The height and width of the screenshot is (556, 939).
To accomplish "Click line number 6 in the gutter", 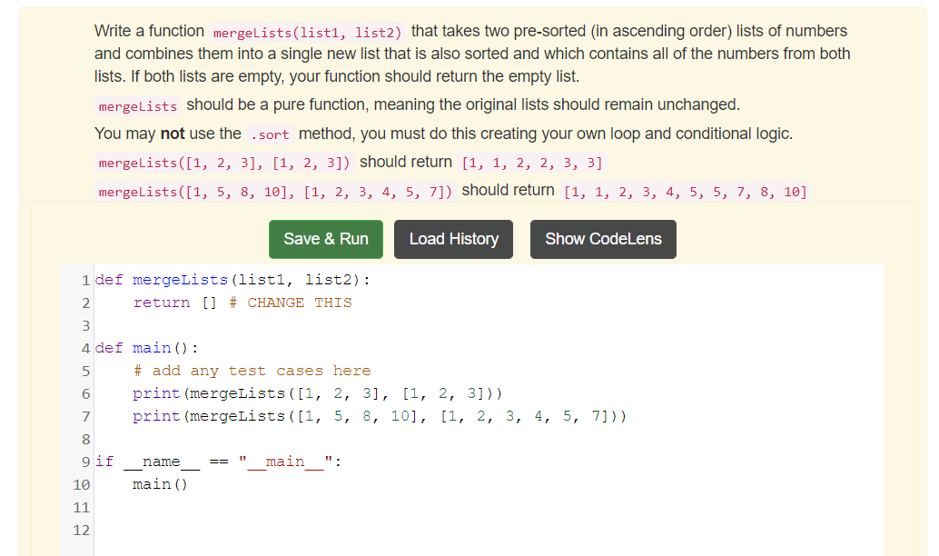I will pos(84,392).
